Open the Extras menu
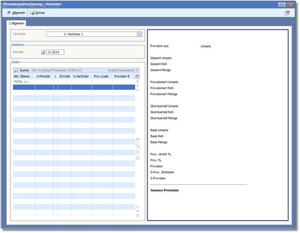The image size is (300, 233). [37, 13]
